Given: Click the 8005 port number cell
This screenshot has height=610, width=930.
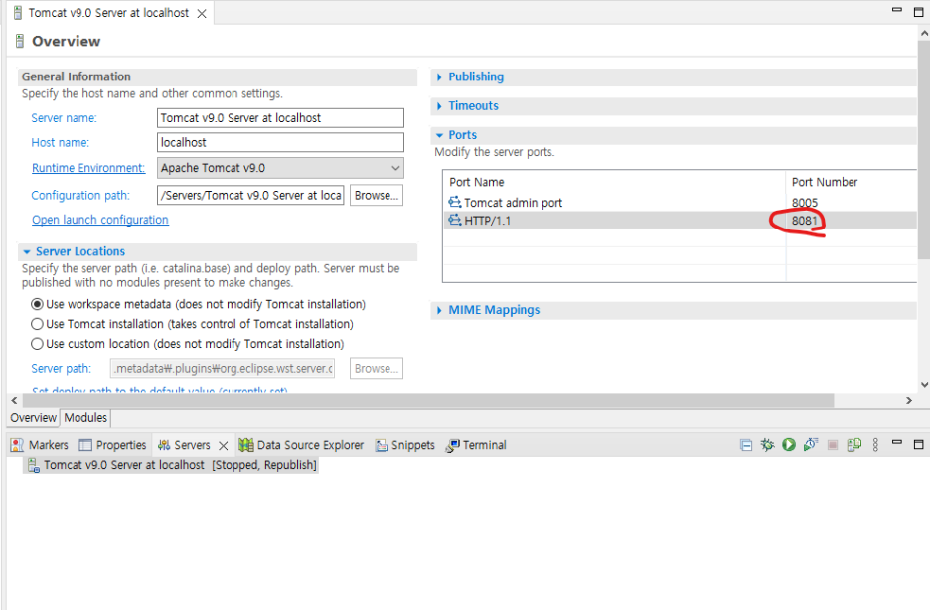Looking at the screenshot, I should 805,203.
